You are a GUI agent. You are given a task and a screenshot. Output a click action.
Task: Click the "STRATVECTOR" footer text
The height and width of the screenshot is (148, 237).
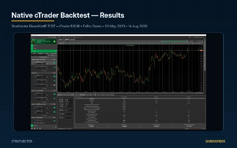(x=22, y=141)
